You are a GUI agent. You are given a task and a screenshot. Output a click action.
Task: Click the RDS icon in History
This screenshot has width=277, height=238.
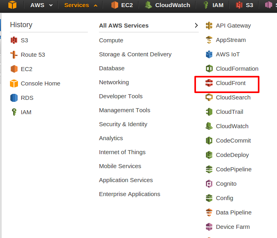click(14, 98)
